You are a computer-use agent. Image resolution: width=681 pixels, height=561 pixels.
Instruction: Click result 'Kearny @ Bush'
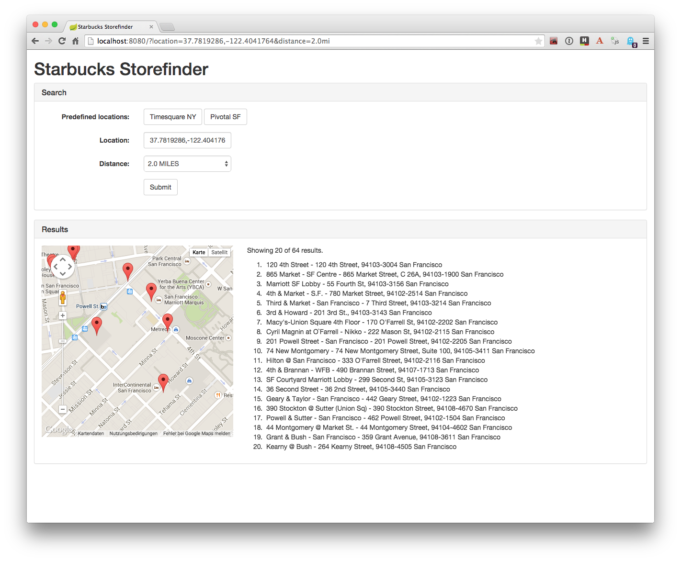362,447
